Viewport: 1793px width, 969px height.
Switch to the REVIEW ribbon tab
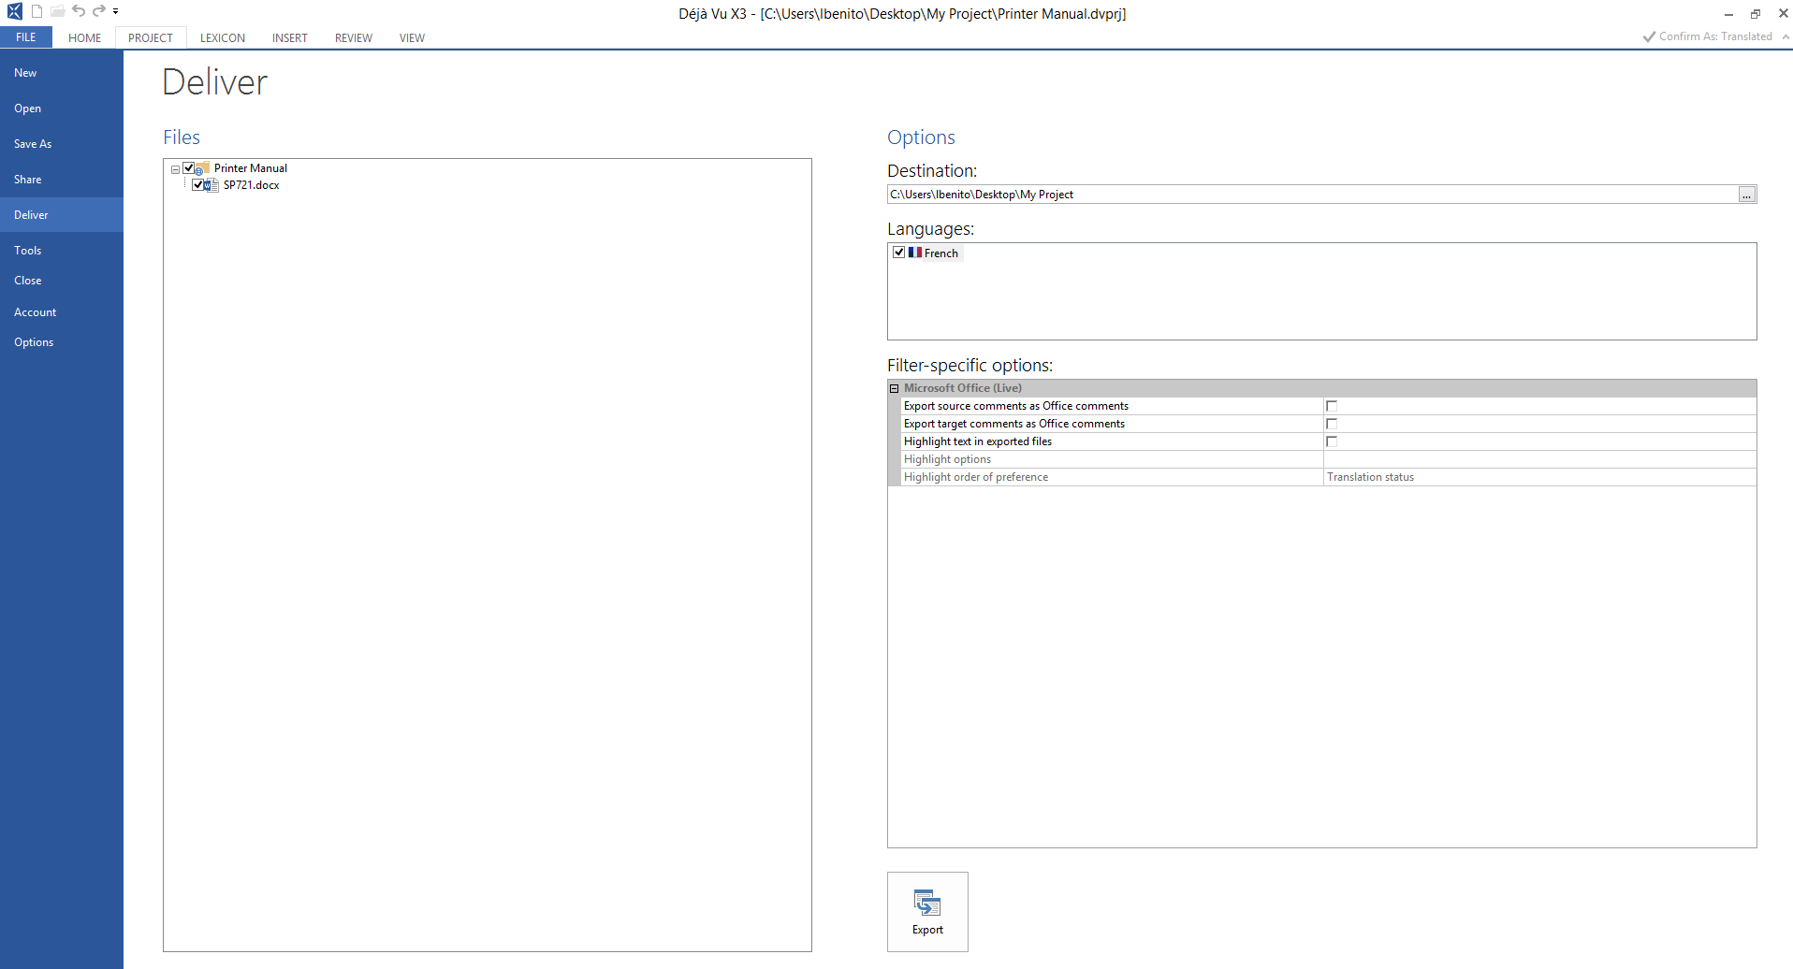(354, 37)
